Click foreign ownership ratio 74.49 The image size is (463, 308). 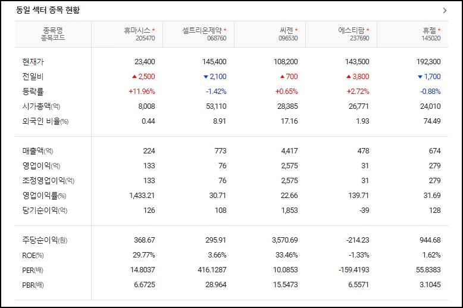pyautogui.click(x=432, y=121)
